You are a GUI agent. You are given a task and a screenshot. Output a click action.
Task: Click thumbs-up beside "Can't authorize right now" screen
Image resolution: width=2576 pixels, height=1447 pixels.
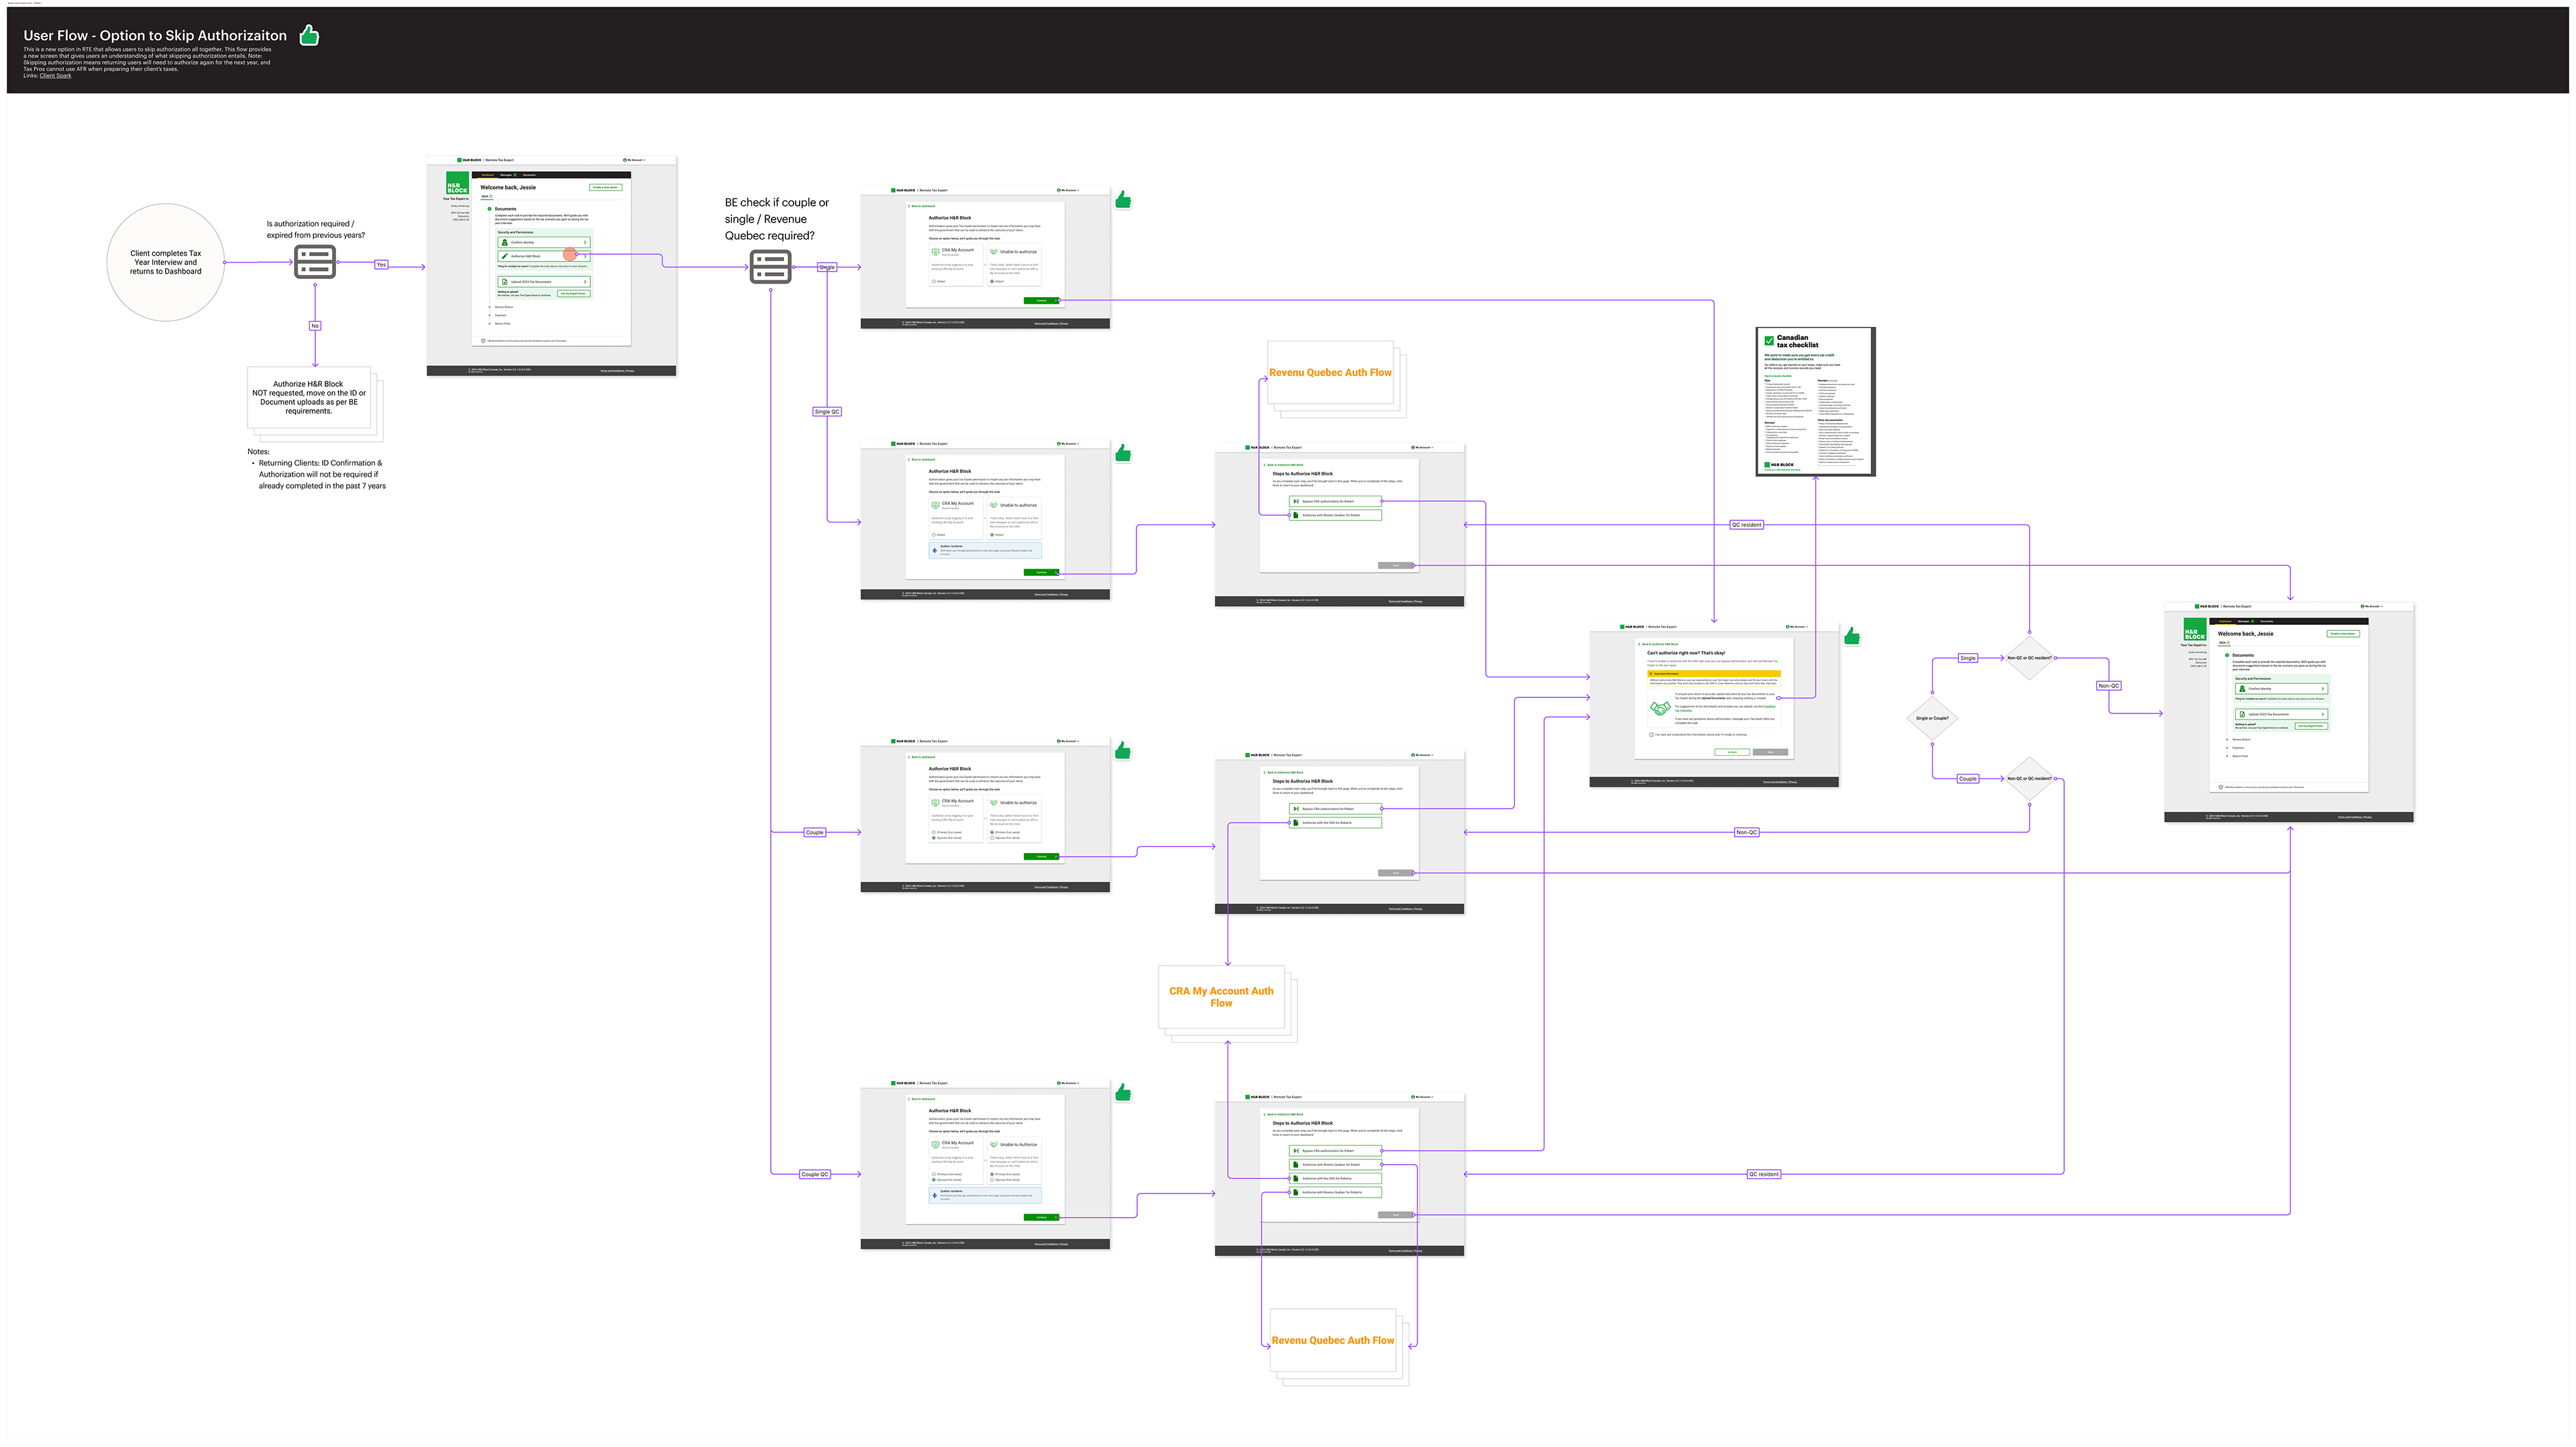coord(1852,636)
